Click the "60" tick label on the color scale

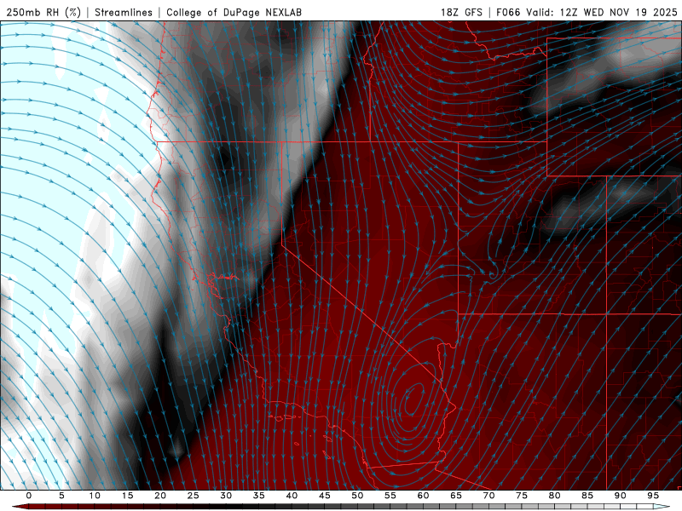tap(423, 496)
